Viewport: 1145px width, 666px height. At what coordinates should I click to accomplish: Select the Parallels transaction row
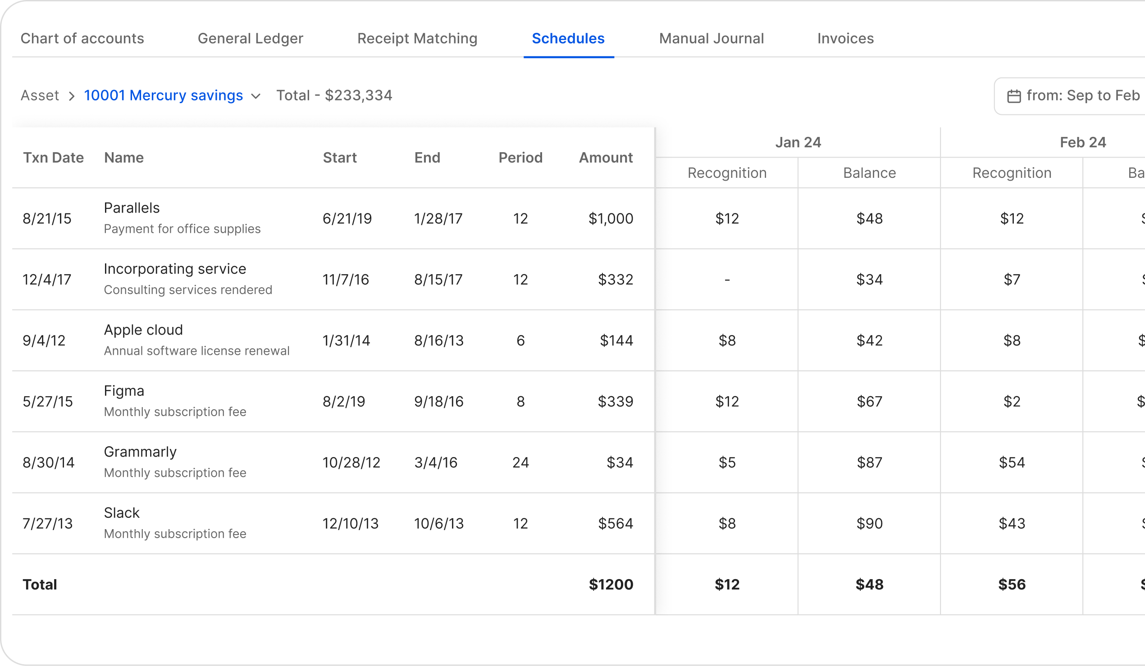(x=132, y=208)
